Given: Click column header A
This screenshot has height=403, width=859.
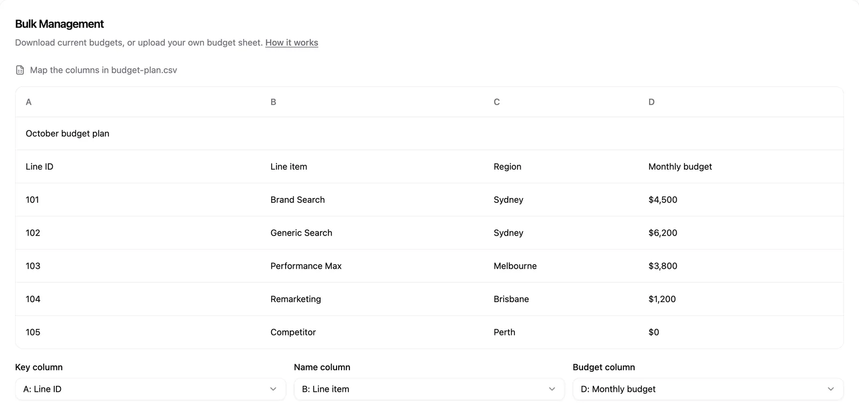Looking at the screenshot, I should coord(138,102).
